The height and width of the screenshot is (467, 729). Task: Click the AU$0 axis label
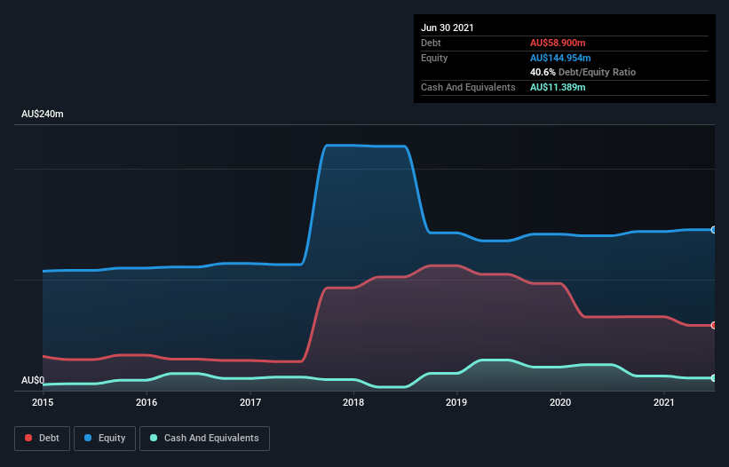coord(33,380)
